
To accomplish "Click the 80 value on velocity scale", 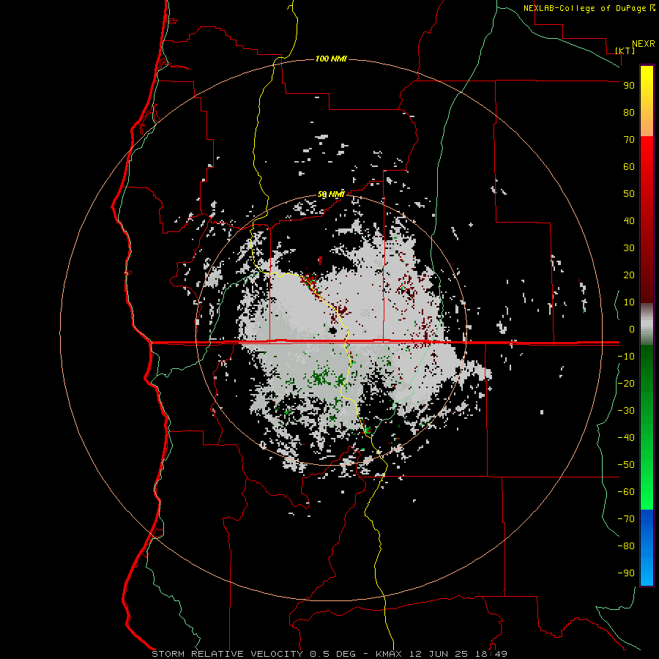I will [x=629, y=112].
